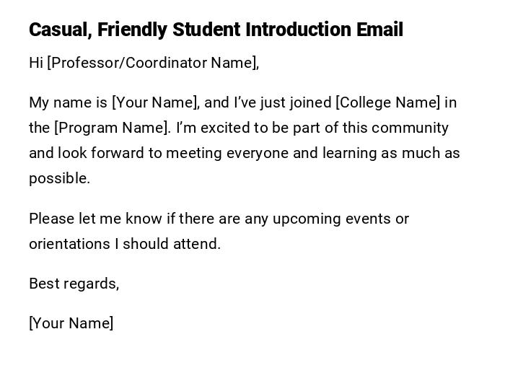Click the 'Hi' greeting word
The width and height of the screenshot is (505, 368).
click(x=36, y=63)
